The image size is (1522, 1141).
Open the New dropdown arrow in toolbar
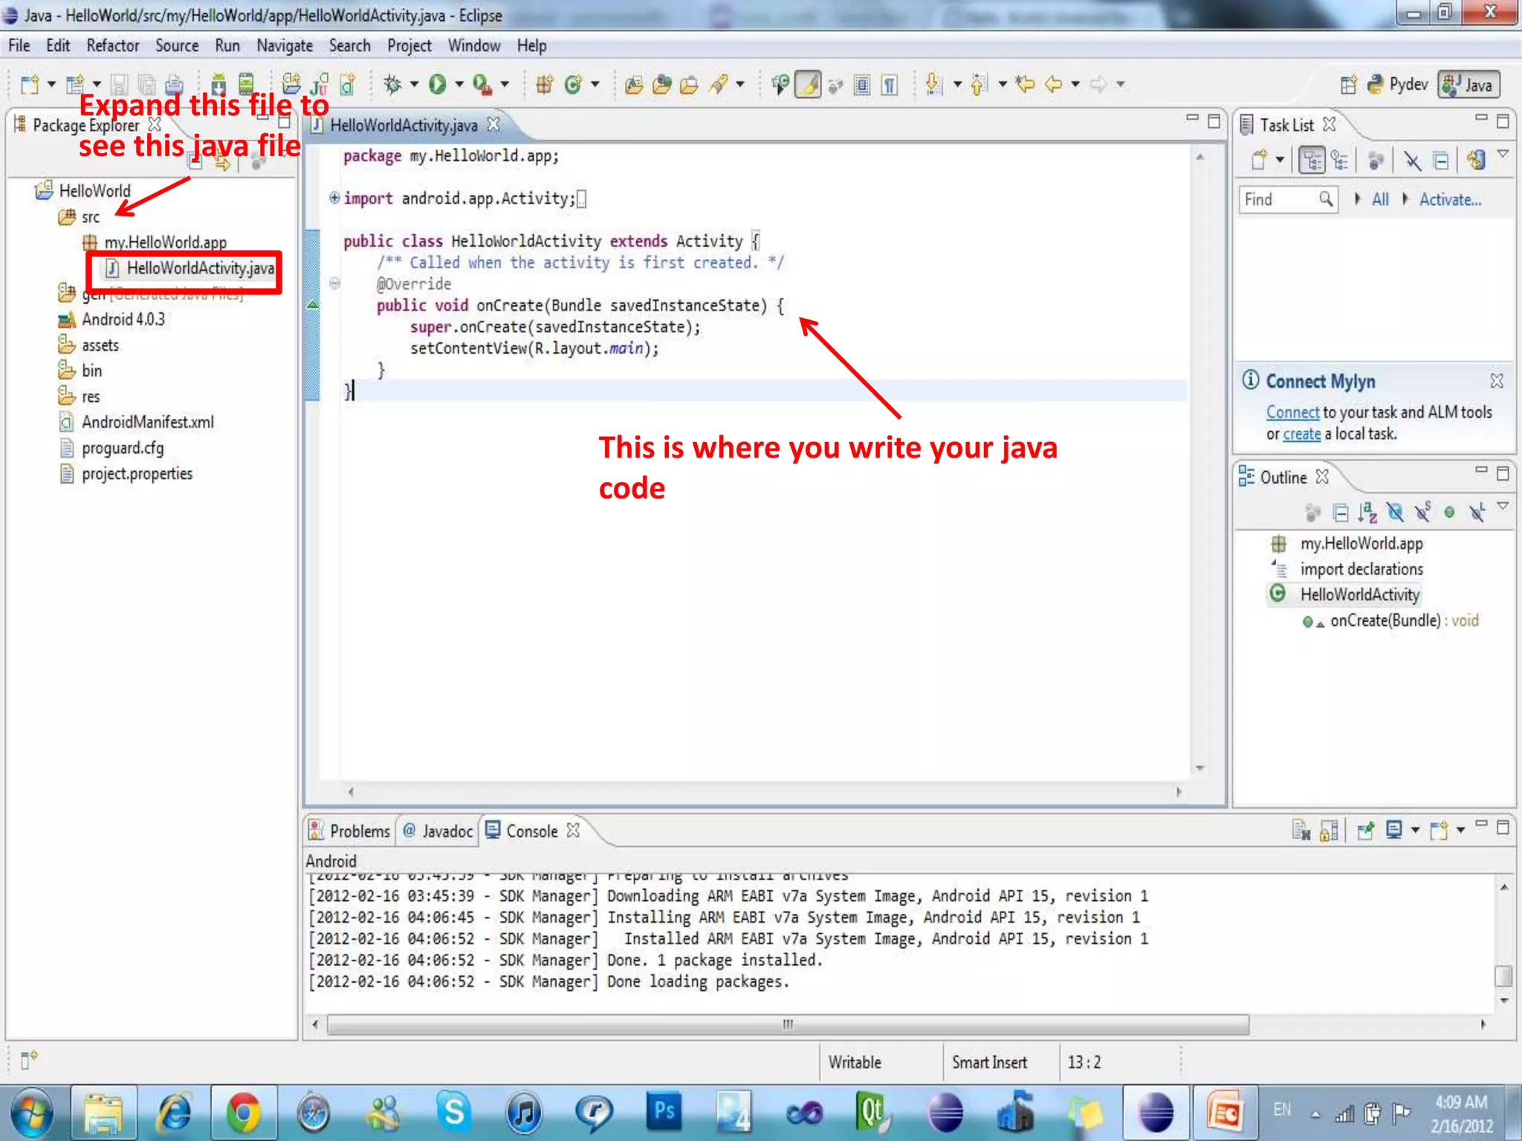(51, 85)
